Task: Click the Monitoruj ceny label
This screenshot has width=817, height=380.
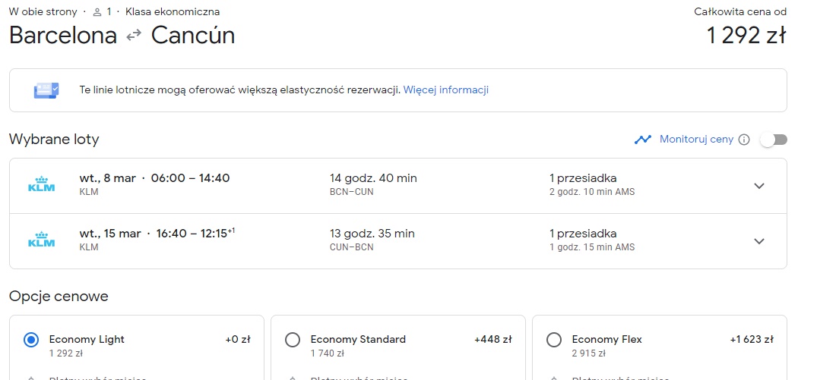Action: tap(696, 140)
